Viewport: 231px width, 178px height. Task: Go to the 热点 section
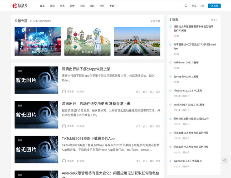(x=62, y=6)
